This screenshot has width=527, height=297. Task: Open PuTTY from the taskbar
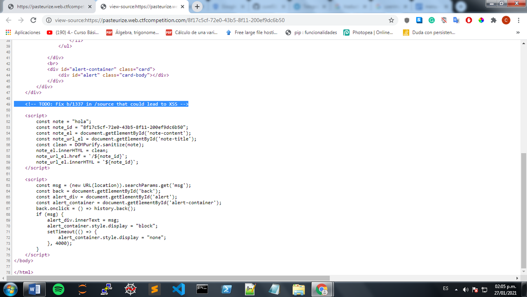[107, 289]
